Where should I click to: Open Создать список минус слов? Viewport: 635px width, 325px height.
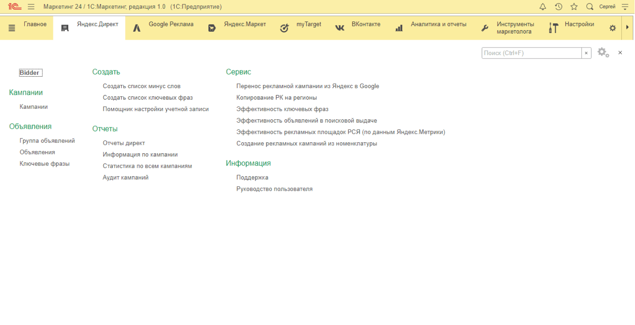(141, 86)
